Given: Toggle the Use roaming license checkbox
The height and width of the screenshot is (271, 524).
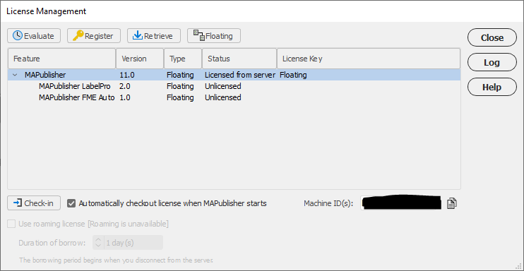Looking at the screenshot, I should tap(11, 224).
